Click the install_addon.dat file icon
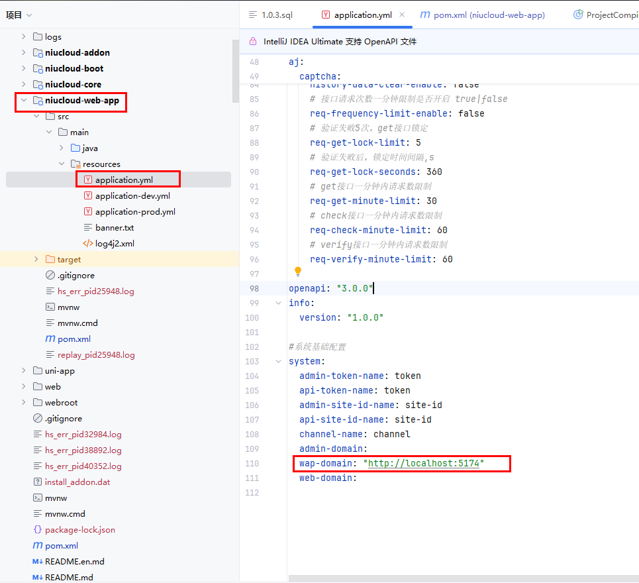Screen dimensions: 639x583 [38, 482]
